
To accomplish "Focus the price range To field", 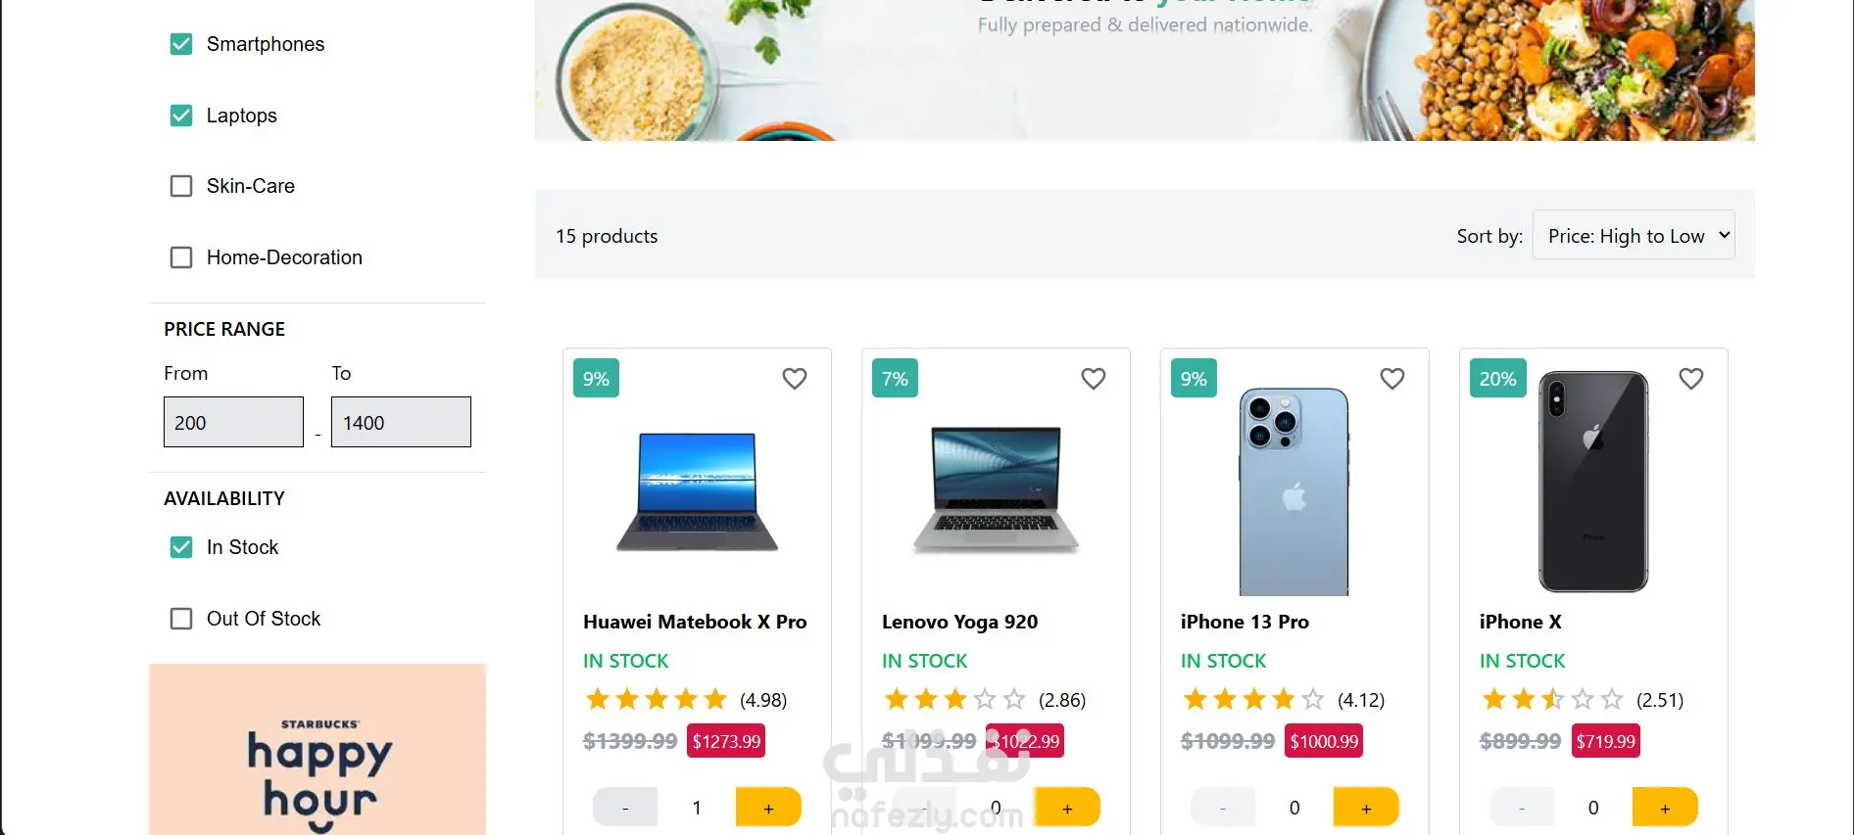I will click(401, 422).
